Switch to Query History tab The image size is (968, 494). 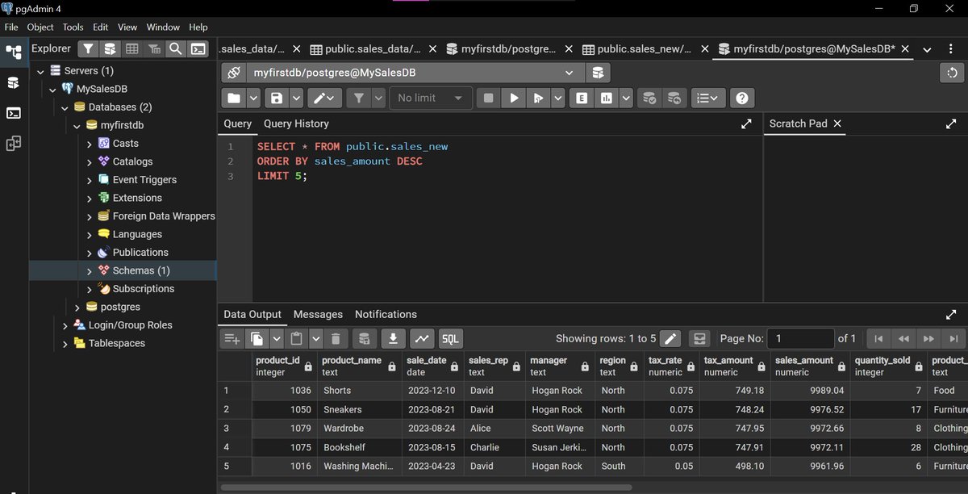click(x=296, y=123)
